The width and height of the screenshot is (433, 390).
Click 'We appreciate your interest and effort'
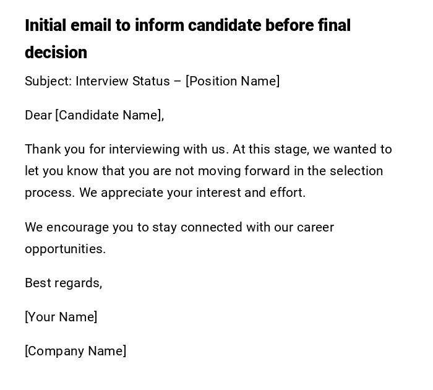pos(192,193)
